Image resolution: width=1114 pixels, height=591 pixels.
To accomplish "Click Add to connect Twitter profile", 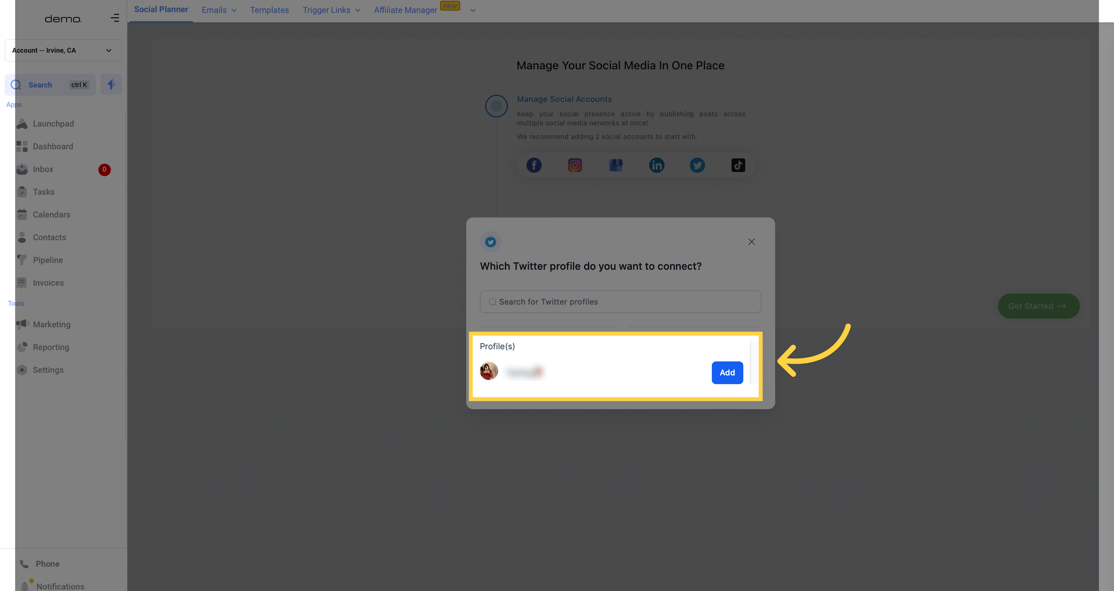I will coord(727,372).
